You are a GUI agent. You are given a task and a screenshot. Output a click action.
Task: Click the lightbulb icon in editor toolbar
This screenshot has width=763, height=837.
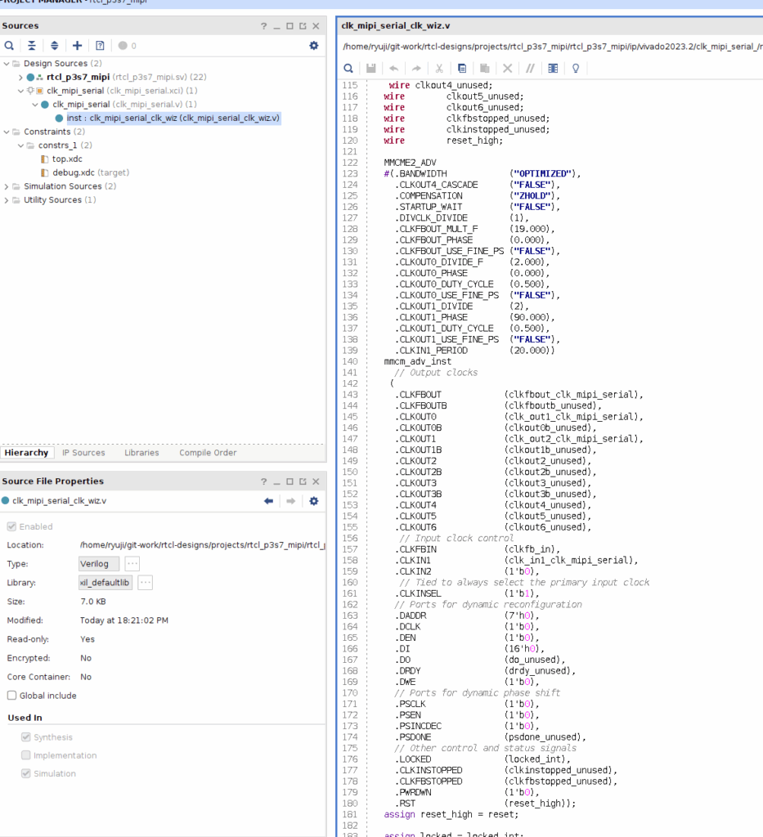pos(576,69)
